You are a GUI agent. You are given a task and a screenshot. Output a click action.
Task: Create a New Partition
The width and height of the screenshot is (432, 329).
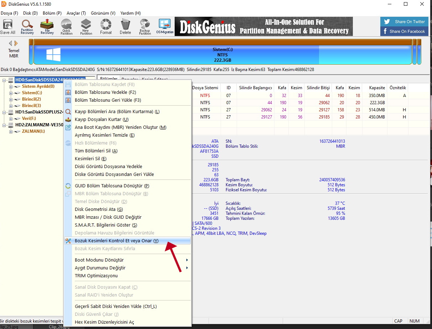coord(86,27)
